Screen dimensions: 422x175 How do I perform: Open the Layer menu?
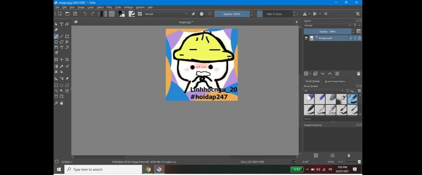(x=90, y=7)
